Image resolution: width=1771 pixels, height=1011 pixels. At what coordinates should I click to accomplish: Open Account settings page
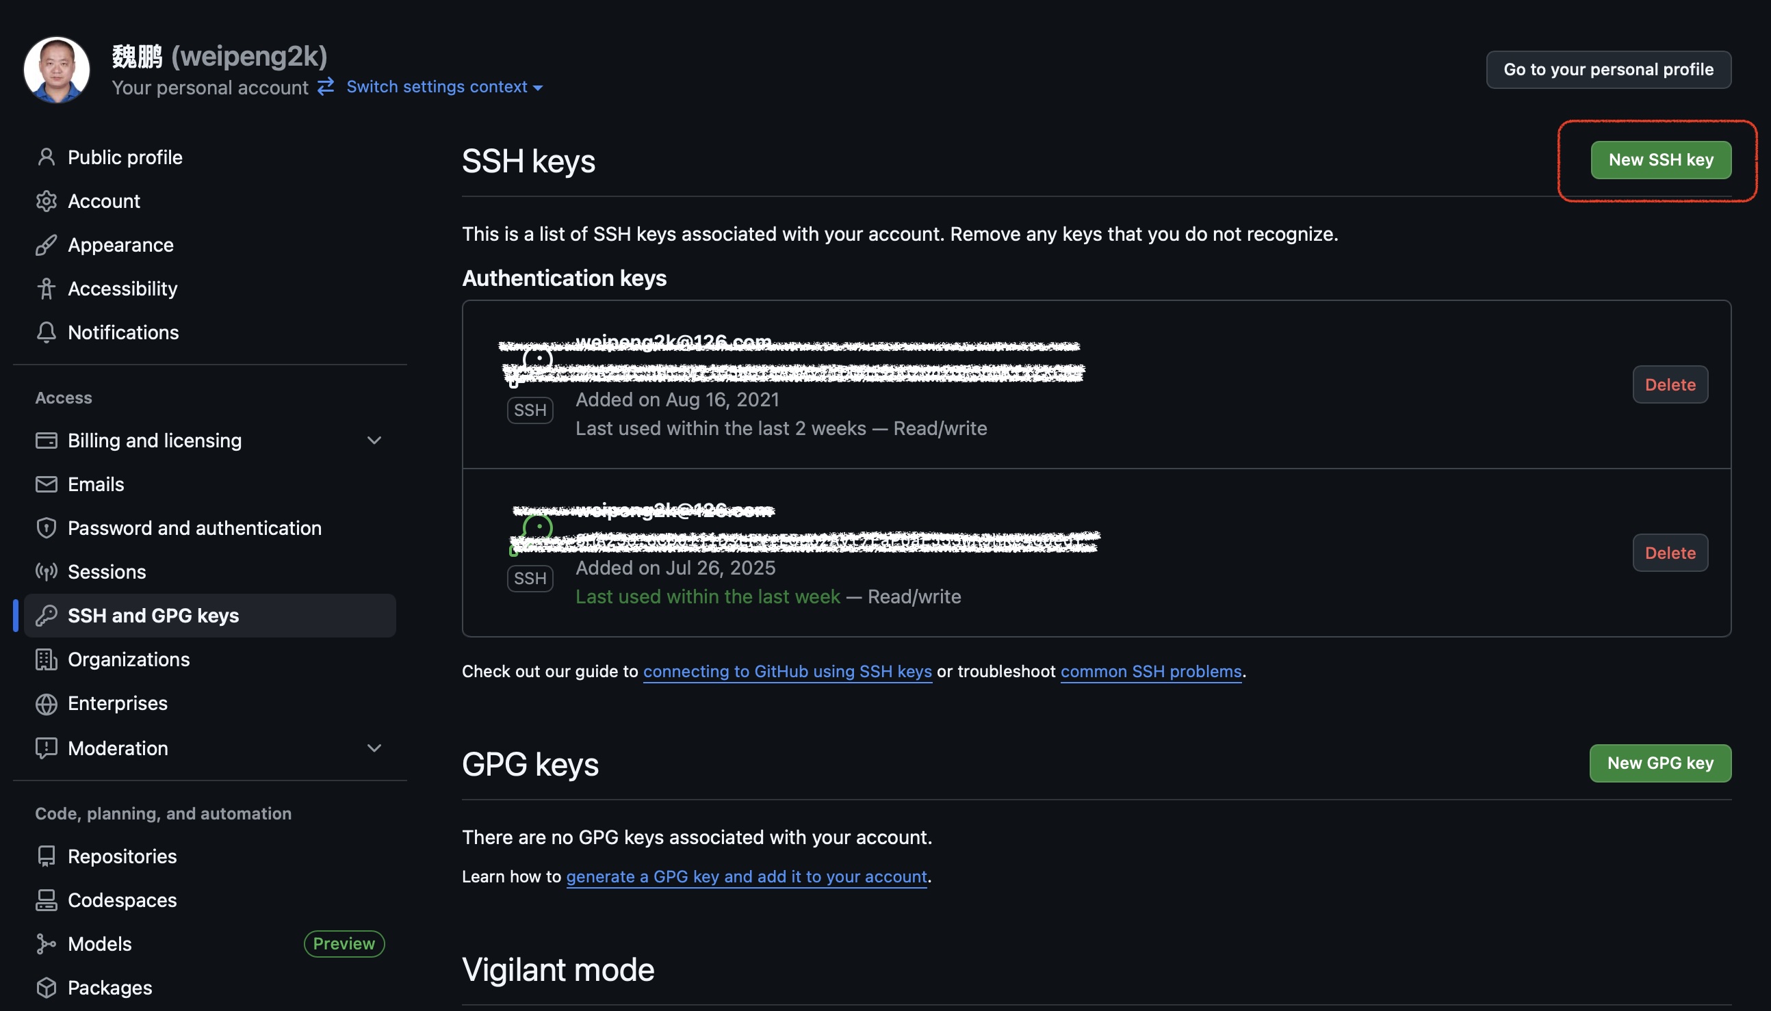pyautogui.click(x=210, y=201)
